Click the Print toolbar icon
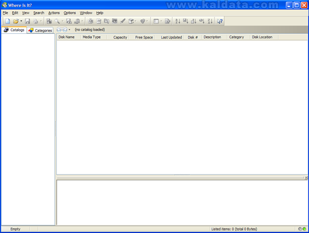 (36, 21)
